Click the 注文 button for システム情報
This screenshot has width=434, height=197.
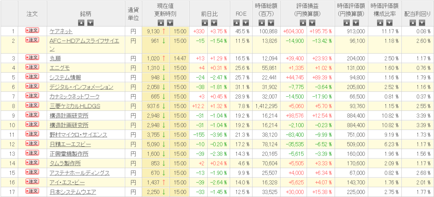click(x=32, y=76)
